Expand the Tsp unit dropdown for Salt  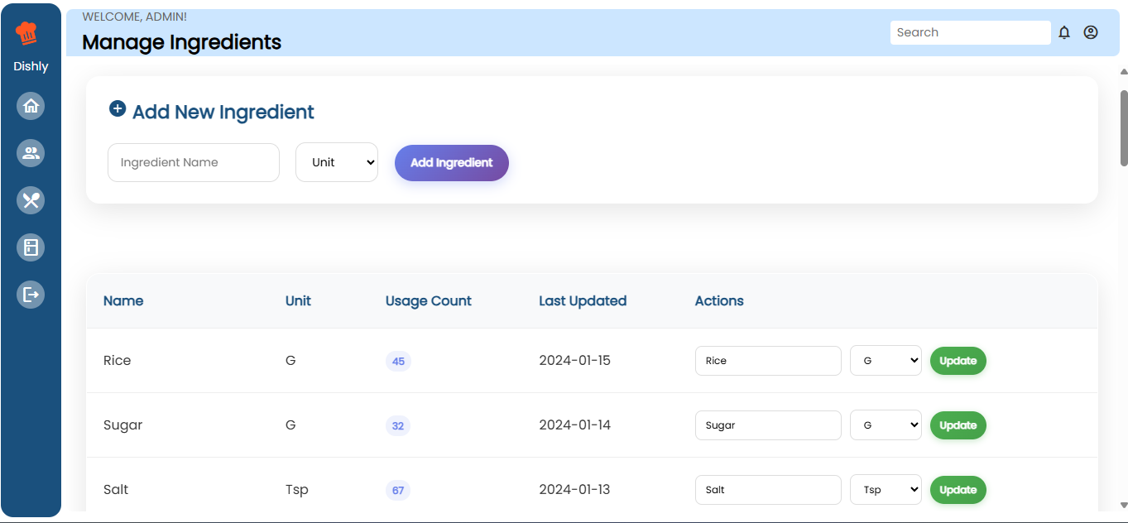pos(886,490)
